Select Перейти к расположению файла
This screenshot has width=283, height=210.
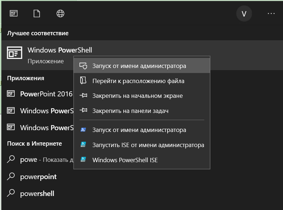click(x=142, y=81)
